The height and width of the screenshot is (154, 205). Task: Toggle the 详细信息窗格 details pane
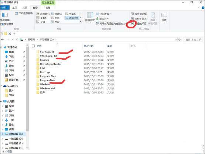click(24, 13)
